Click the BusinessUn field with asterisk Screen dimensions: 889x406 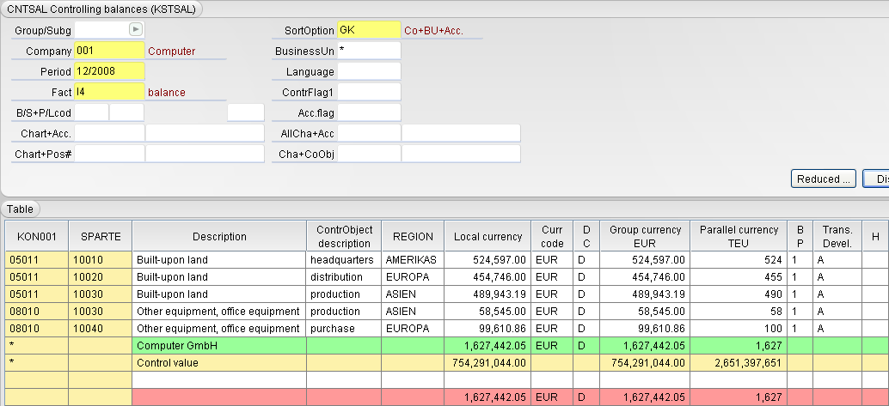click(369, 51)
